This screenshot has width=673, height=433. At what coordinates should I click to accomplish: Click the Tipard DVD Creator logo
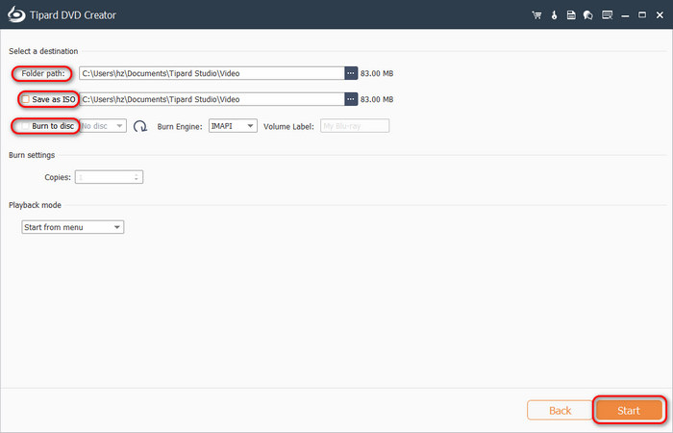(x=16, y=14)
